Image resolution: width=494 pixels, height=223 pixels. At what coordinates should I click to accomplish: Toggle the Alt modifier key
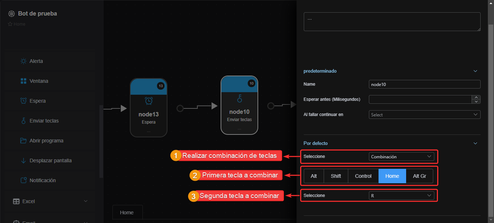[314, 176]
